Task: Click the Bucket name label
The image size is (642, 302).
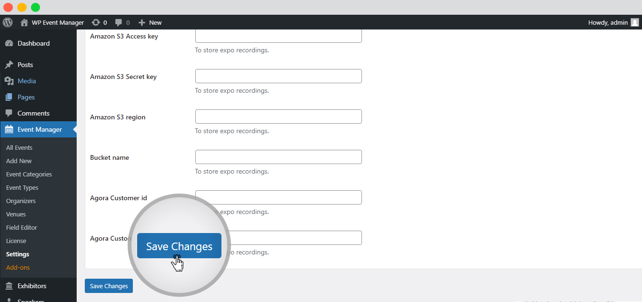Action: [x=110, y=157]
